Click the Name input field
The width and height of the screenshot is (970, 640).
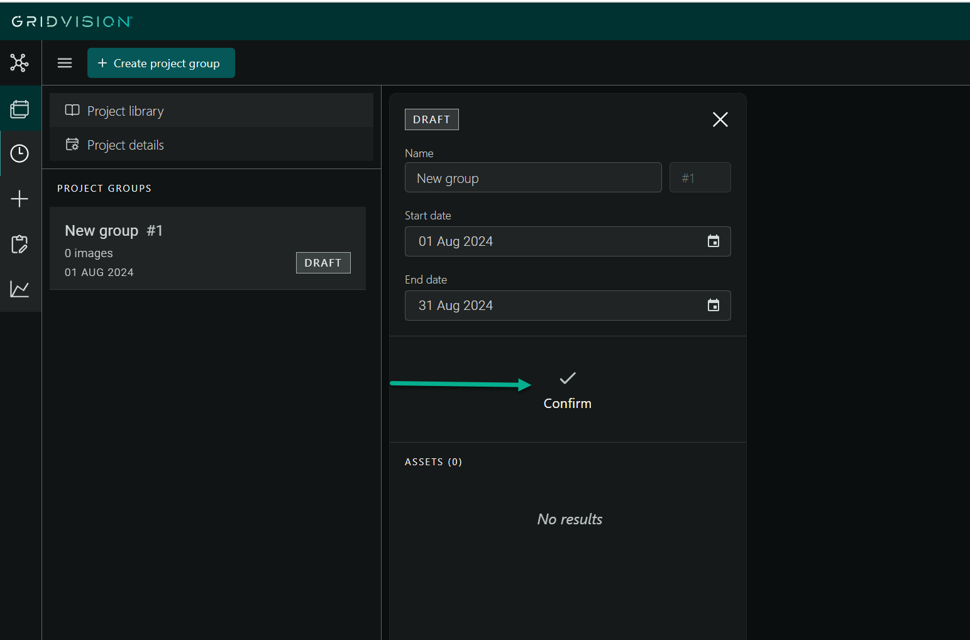click(532, 178)
